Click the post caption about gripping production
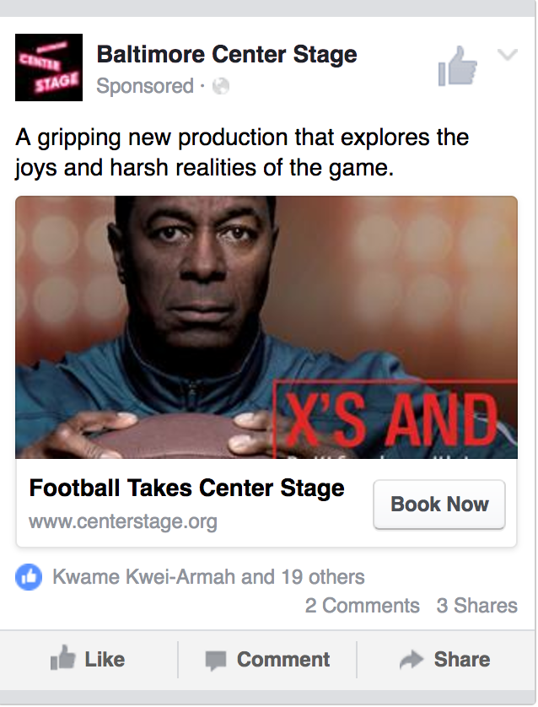538x707 pixels. (x=241, y=152)
